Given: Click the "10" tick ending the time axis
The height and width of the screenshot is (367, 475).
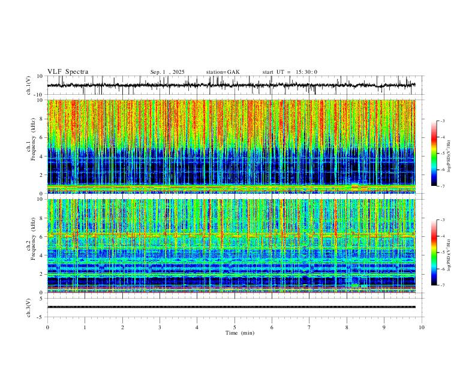Looking at the screenshot, I should [422, 327].
